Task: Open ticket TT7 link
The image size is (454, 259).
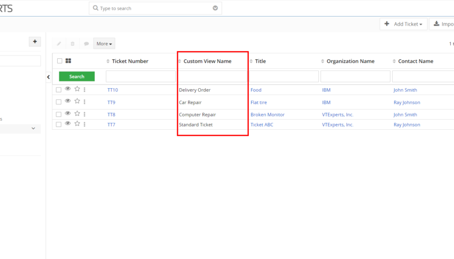Action: (x=111, y=125)
